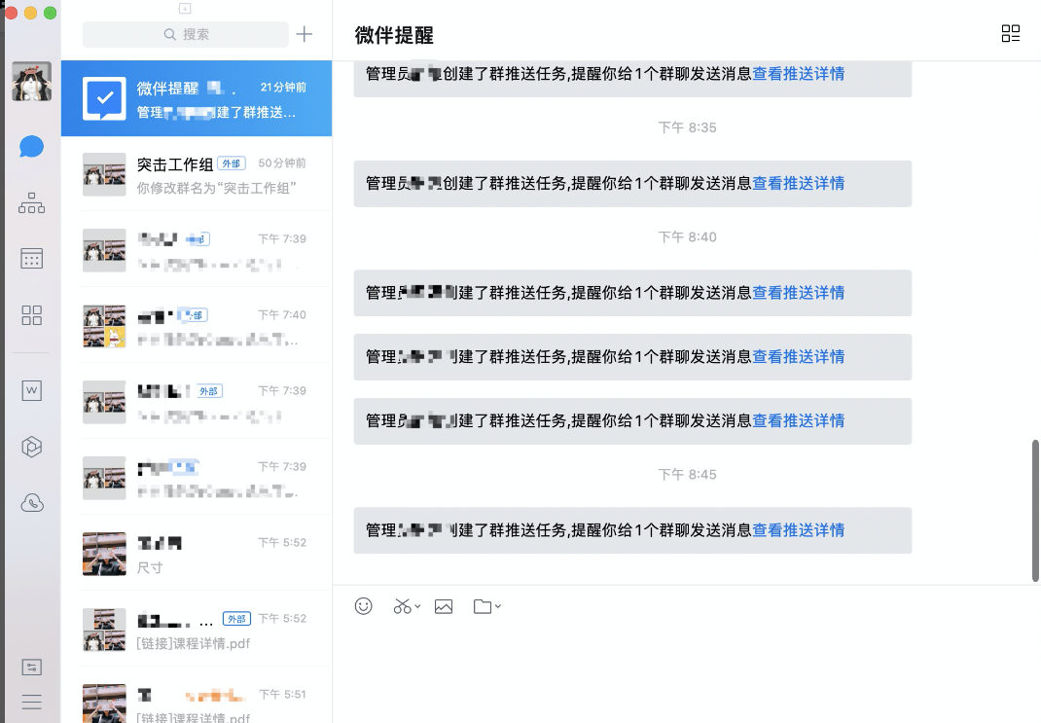Screen dimensions: 1041x723
Task: Click the small window icon above search bar
Action: point(185,8)
